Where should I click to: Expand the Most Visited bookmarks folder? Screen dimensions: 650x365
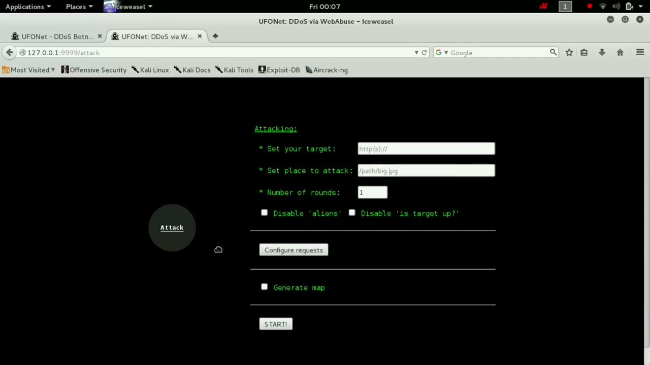coord(28,70)
